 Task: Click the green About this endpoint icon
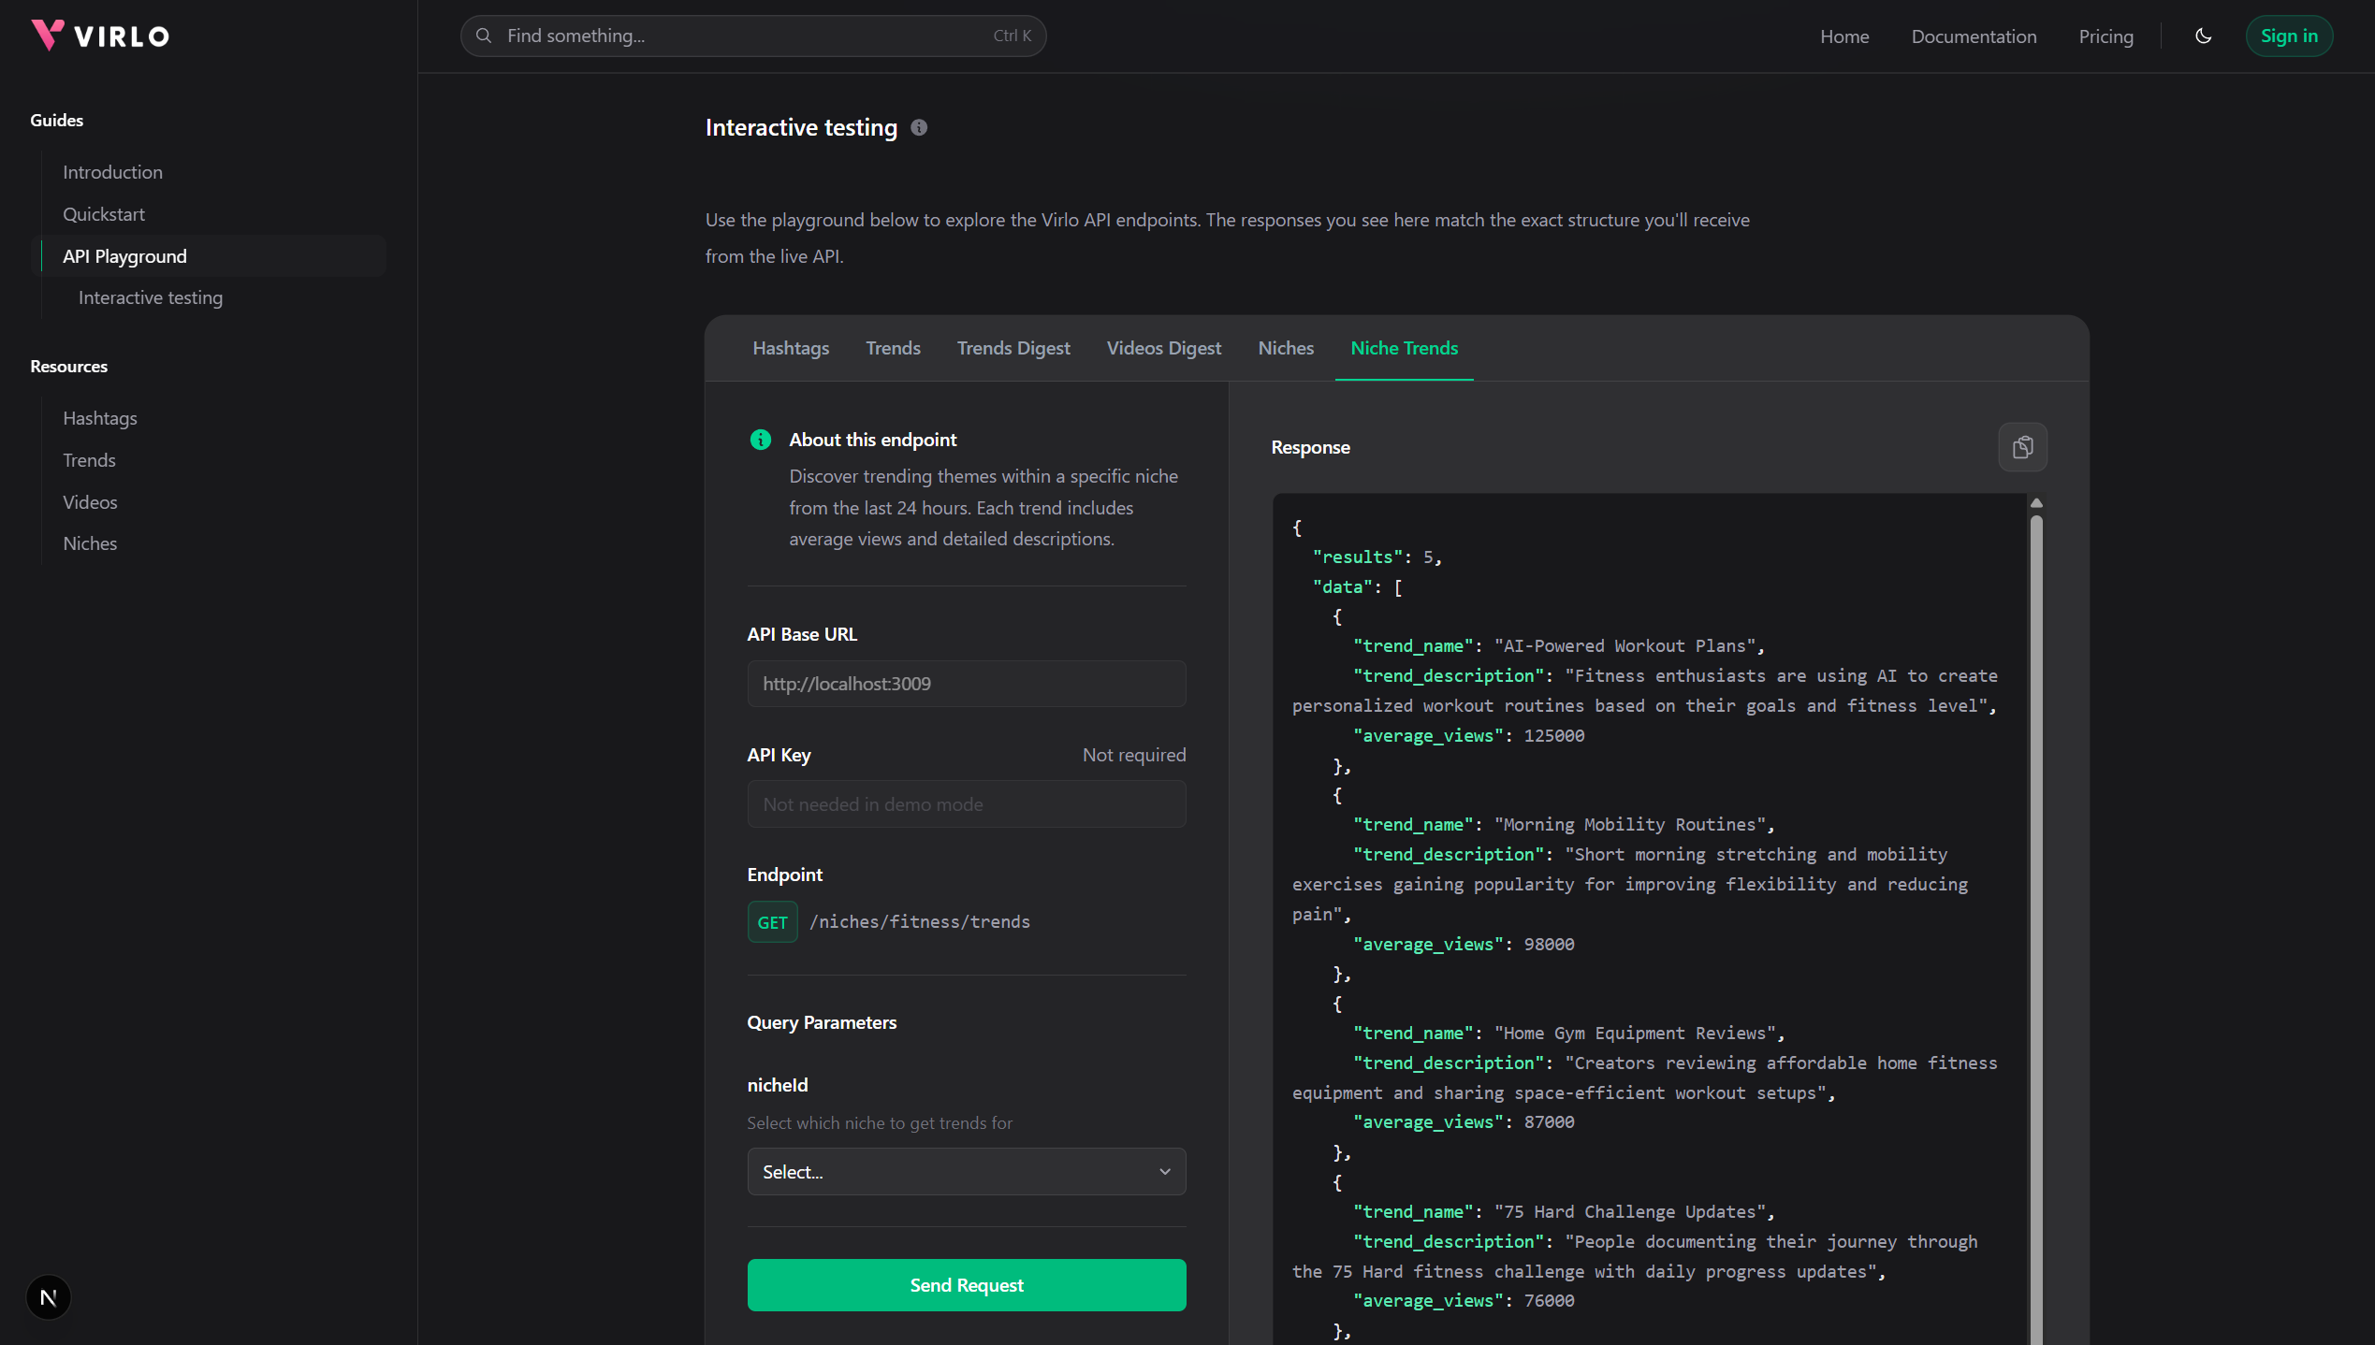760,440
